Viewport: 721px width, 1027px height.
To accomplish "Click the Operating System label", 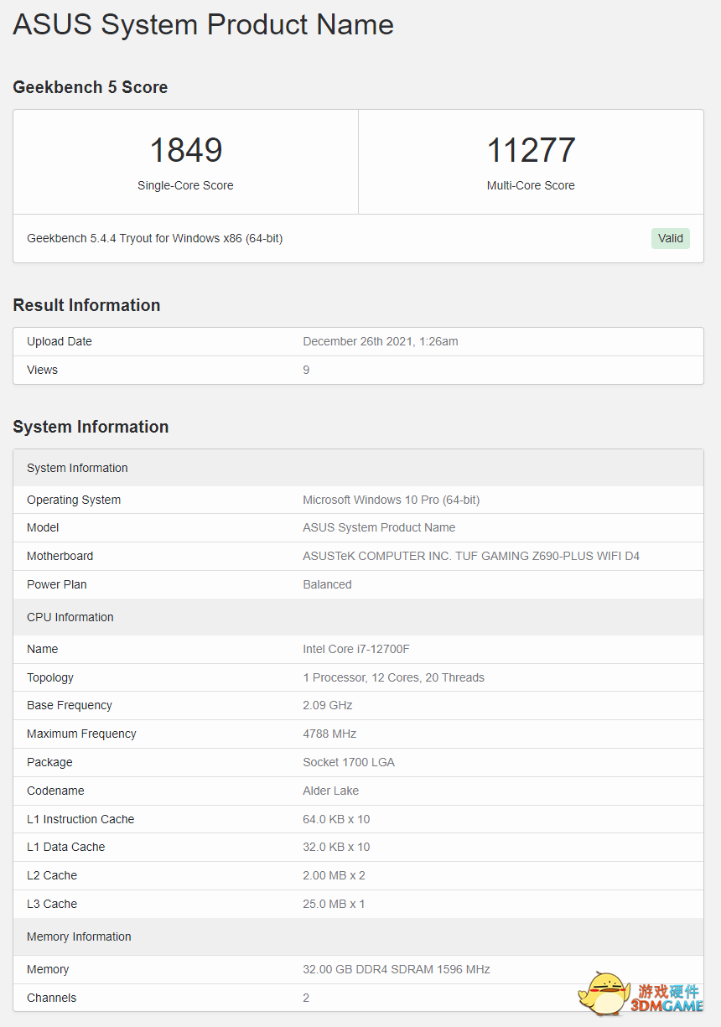I will point(74,500).
